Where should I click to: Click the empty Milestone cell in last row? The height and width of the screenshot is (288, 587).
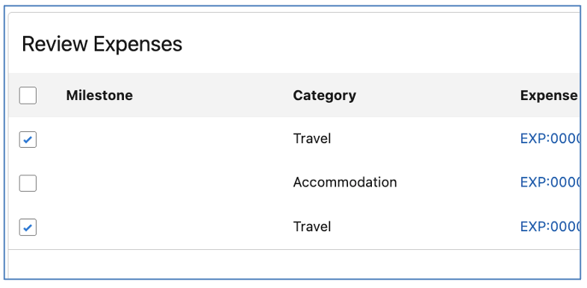[173, 227]
